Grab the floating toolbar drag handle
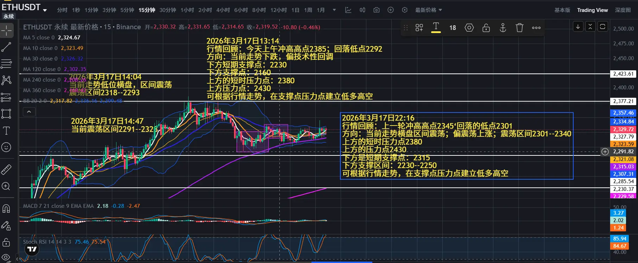The width and height of the screenshot is (638, 263). (406, 28)
